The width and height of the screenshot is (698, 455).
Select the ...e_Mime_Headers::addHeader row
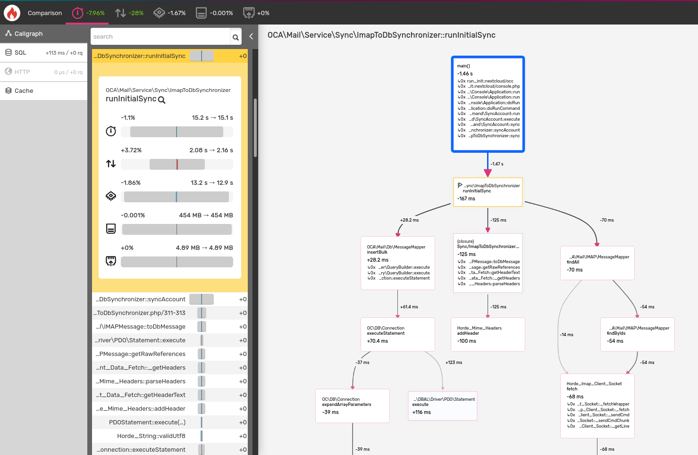(170, 409)
